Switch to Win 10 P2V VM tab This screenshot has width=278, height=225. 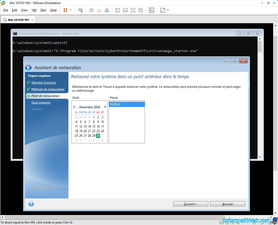tap(18, 20)
